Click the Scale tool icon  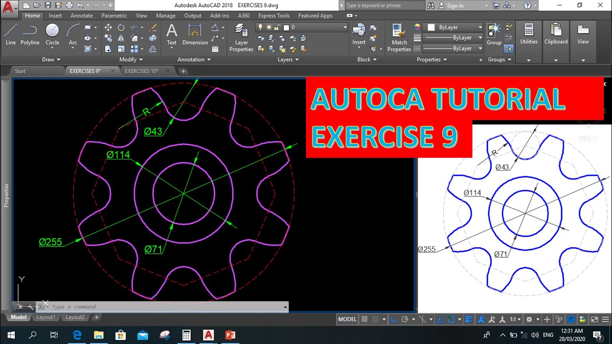coord(121,49)
